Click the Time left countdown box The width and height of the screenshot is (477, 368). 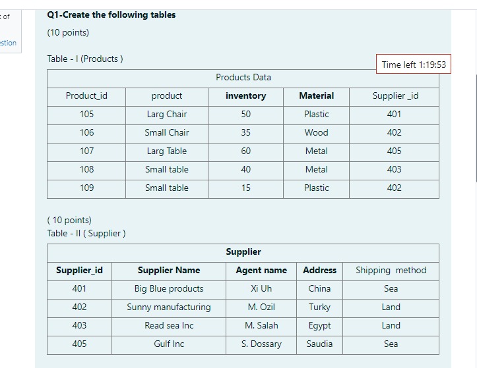click(414, 65)
